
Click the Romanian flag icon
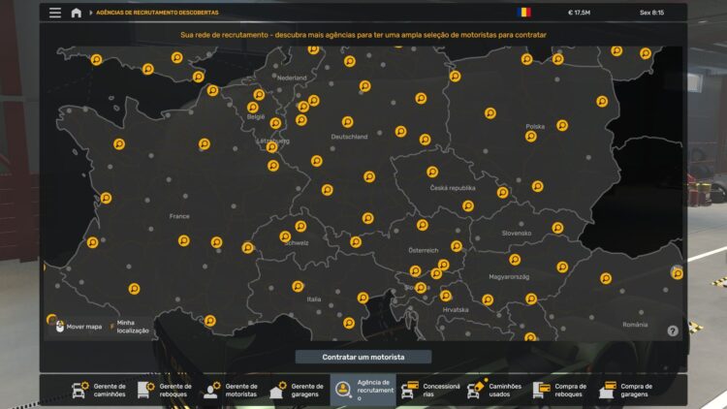[x=523, y=13]
